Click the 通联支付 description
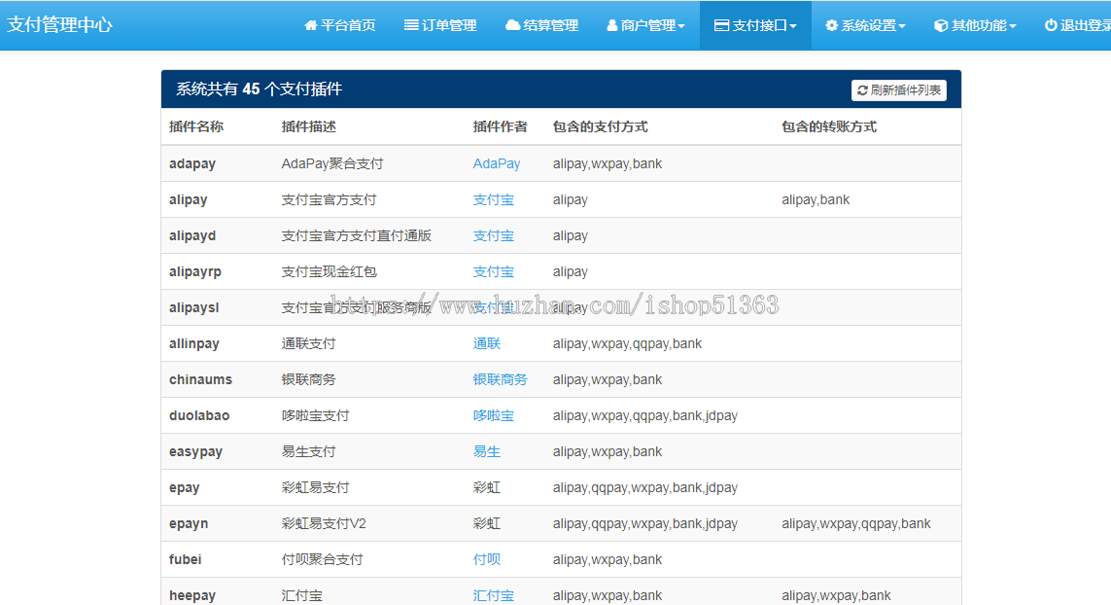This screenshot has height=605, width=1111. click(x=308, y=344)
